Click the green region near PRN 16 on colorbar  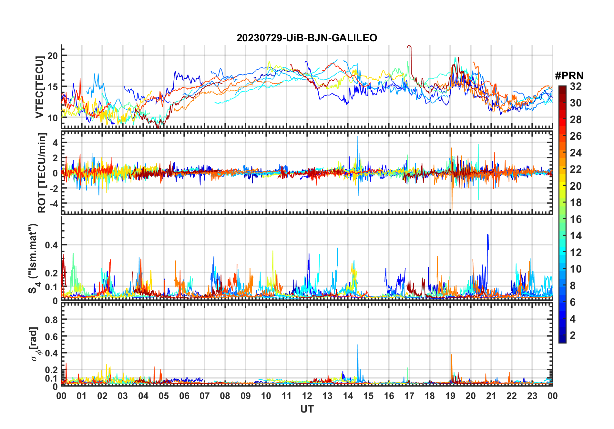(x=562, y=219)
